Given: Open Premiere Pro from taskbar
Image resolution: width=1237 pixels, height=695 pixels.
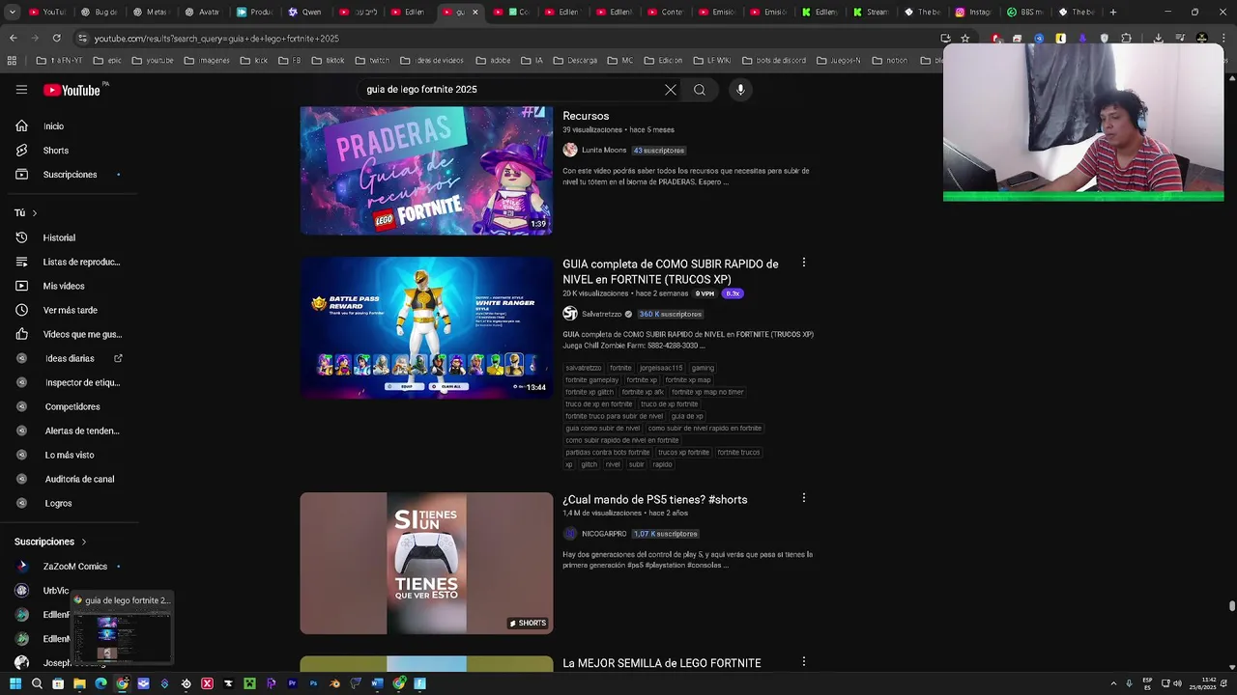Looking at the screenshot, I should [x=292, y=683].
